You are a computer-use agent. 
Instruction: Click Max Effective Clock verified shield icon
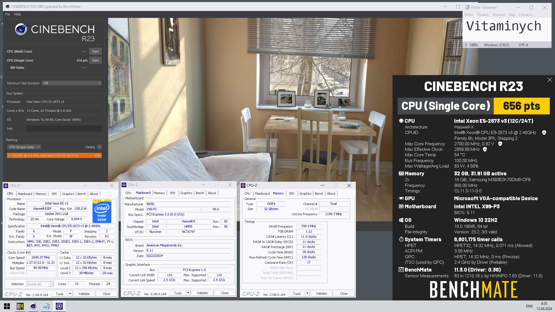click(485, 149)
